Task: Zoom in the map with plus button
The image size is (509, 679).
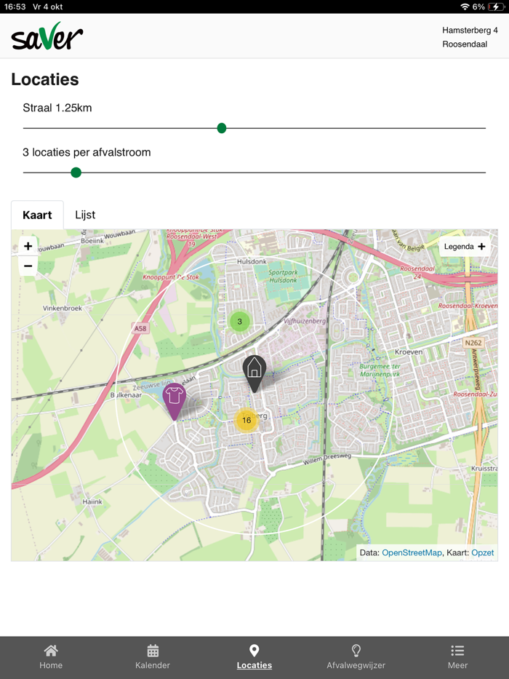Action: [x=28, y=246]
